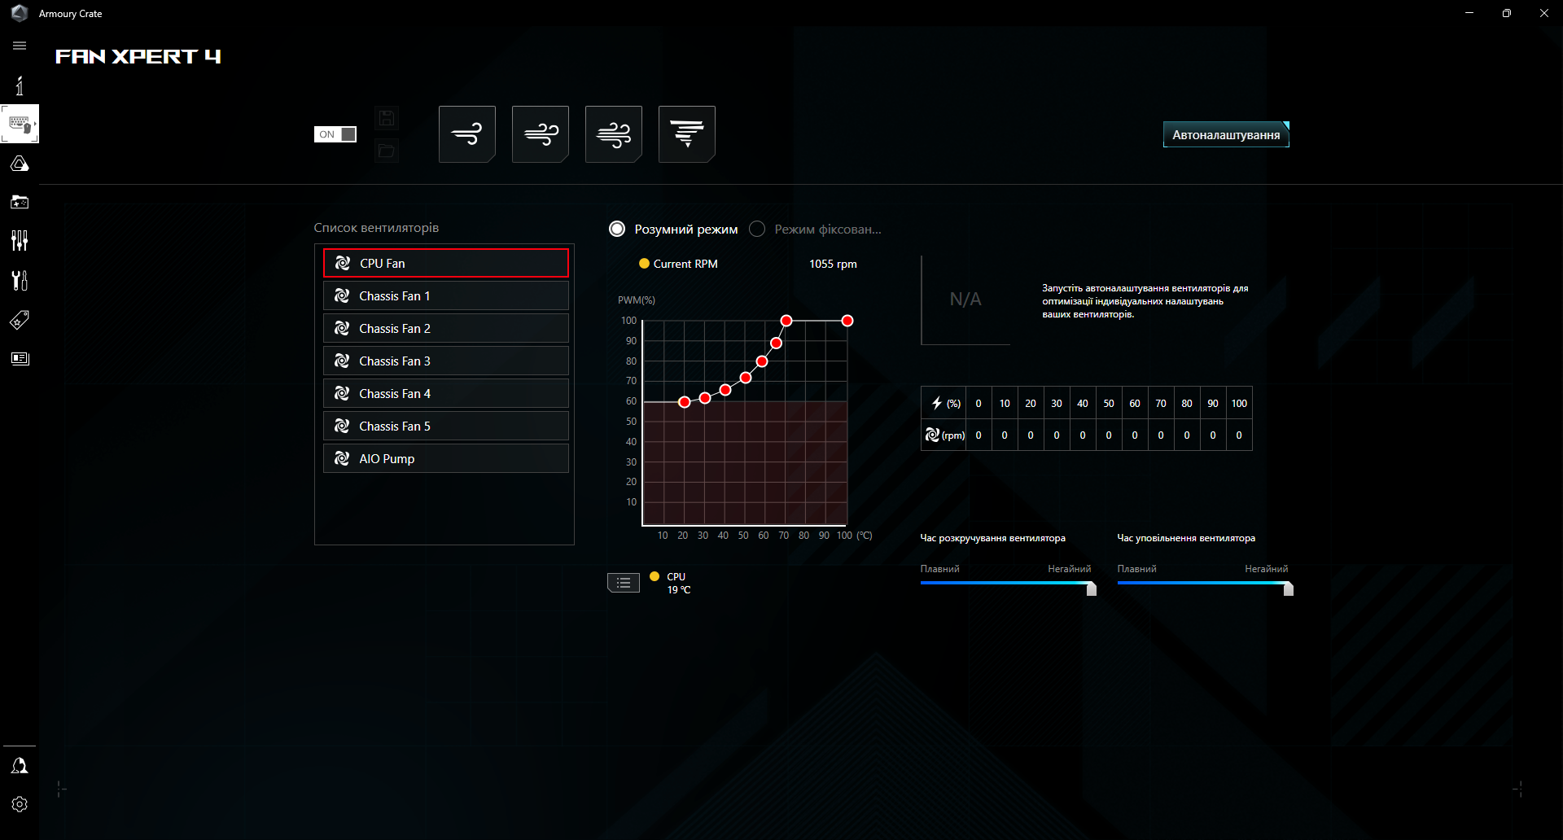Click the FAN XPERT 4 title

[138, 56]
